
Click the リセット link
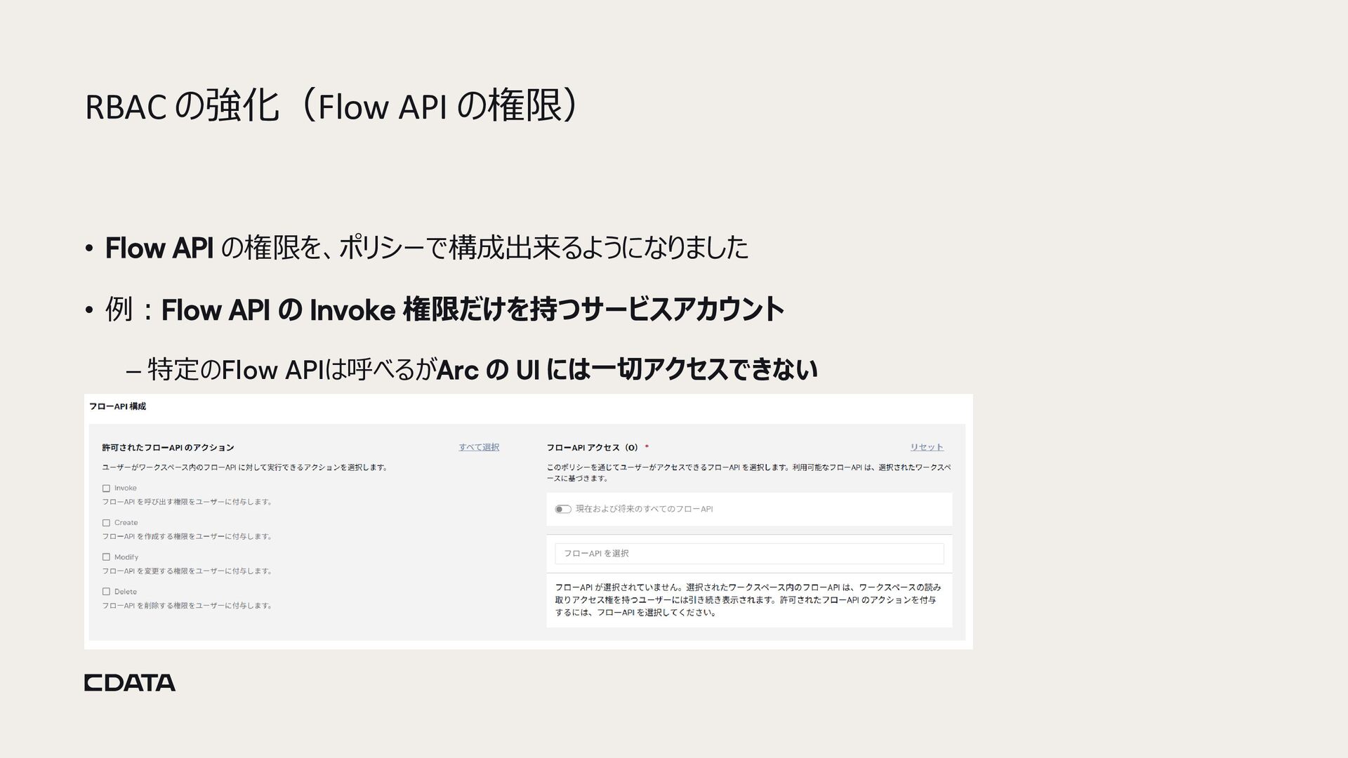(927, 447)
